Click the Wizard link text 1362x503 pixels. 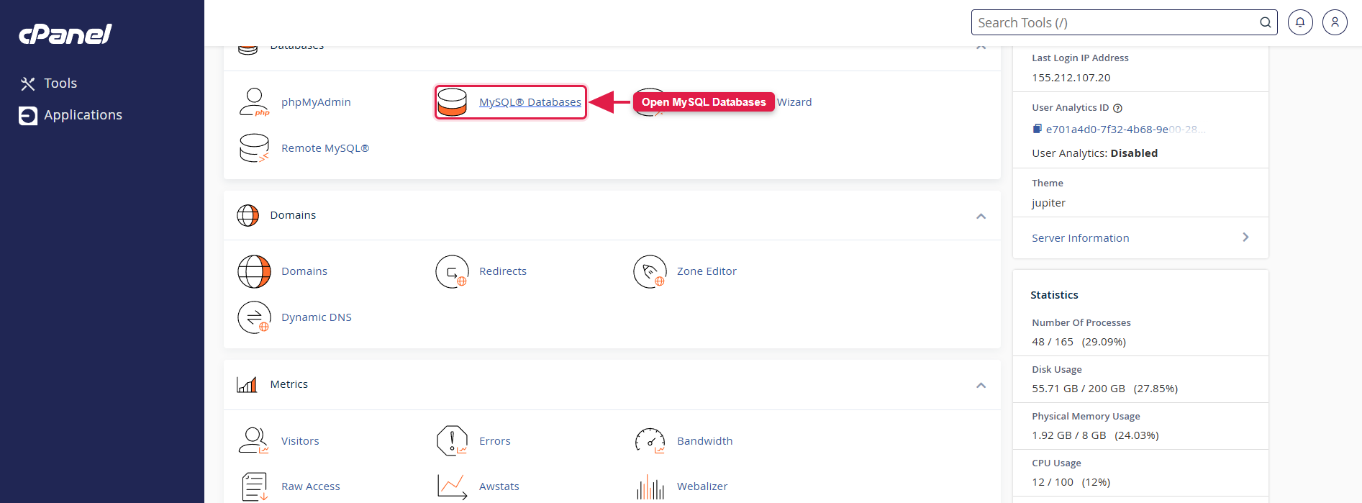click(794, 102)
